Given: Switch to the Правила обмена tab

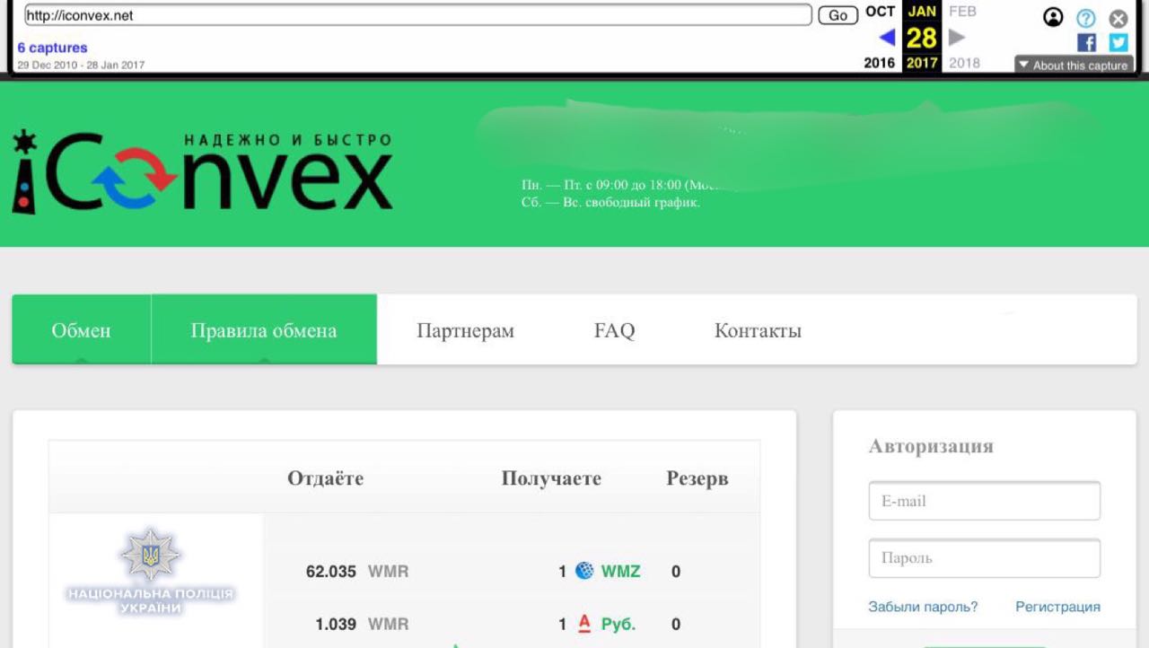Looking at the screenshot, I should (x=264, y=329).
